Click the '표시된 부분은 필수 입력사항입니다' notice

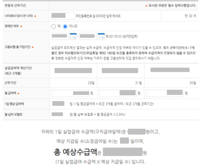pyautogui.click(x=172, y=5)
